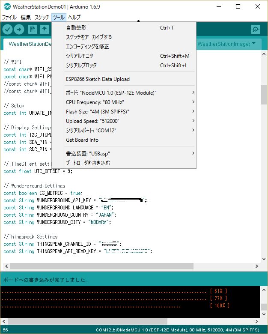Click the Arduino logo in title bar
Viewport: 268px width, 334px height.
pyautogui.click(x=7, y=7)
